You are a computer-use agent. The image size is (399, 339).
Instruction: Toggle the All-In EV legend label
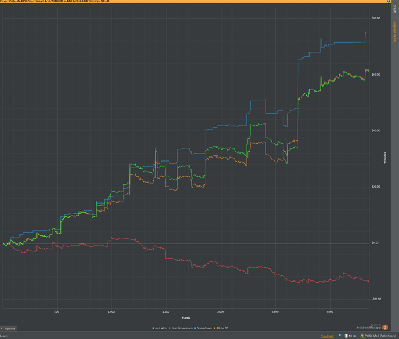click(222, 328)
